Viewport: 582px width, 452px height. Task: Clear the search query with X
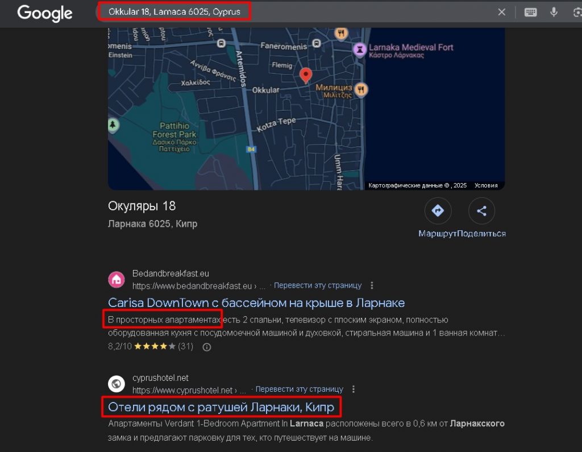tap(501, 12)
